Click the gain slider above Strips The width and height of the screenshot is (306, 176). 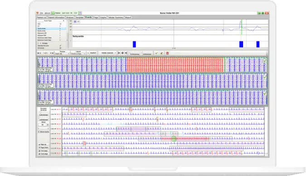(x=44, y=118)
